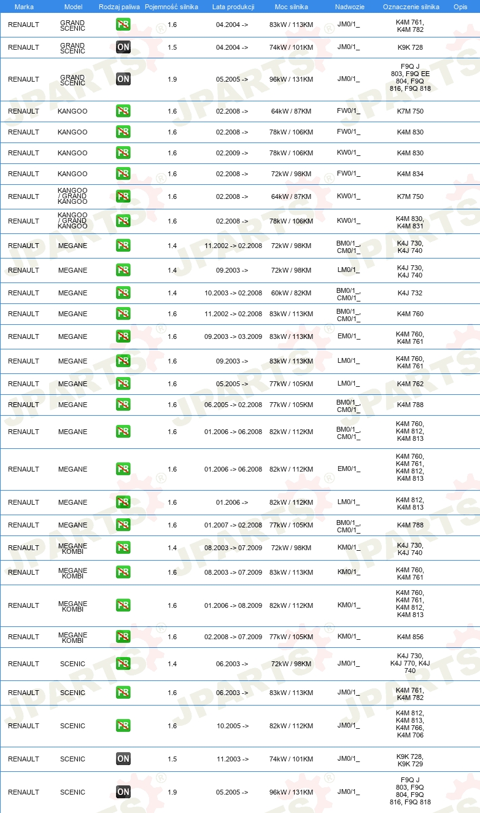Click the 1.5 capacity cell in Scenic row
This screenshot has height=813, width=480.
[172, 759]
